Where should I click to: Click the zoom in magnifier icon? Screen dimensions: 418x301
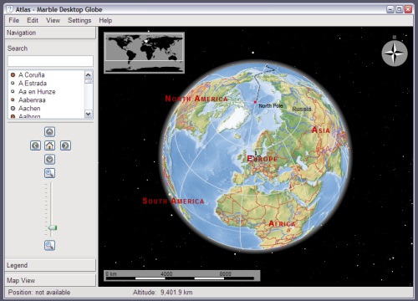click(49, 173)
